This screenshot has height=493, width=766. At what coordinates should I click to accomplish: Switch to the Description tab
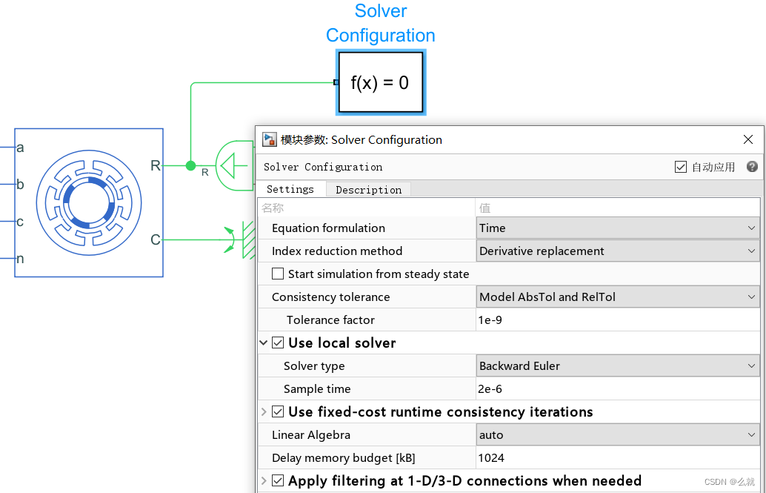(368, 190)
